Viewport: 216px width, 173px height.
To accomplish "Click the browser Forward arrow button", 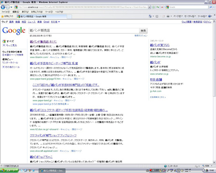I will pos(8,7).
